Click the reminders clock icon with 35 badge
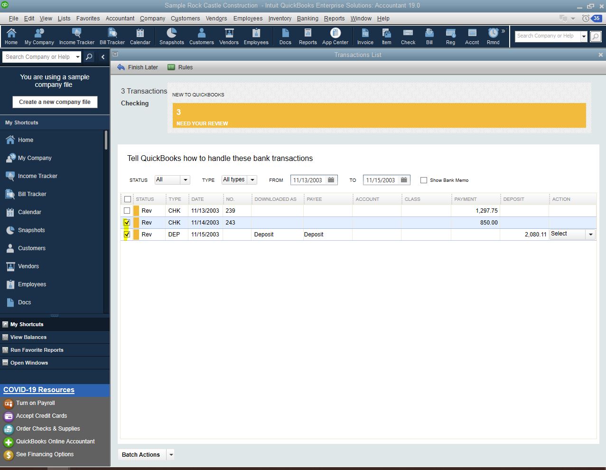Viewport: 606px width, 470px height. coord(592,19)
